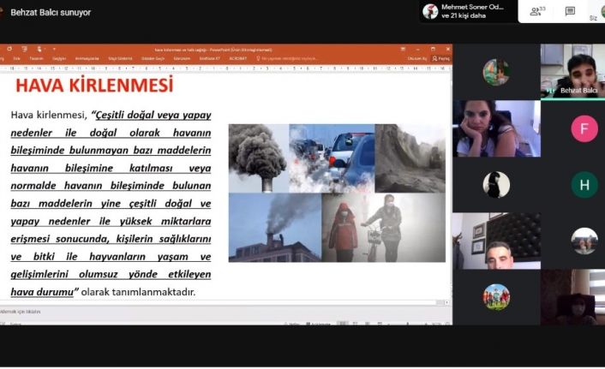Toggle the Notlar notes pane in status bar
The image size is (605, 369).
point(293,324)
